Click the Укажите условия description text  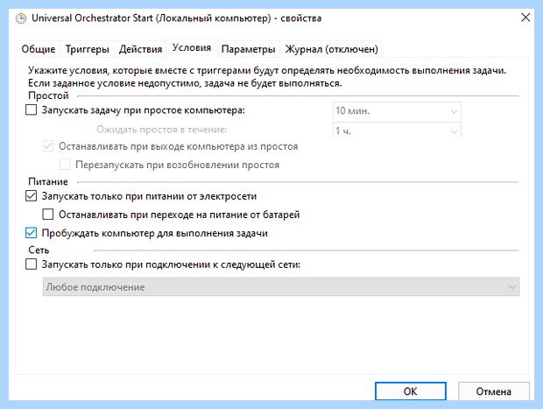click(267, 76)
